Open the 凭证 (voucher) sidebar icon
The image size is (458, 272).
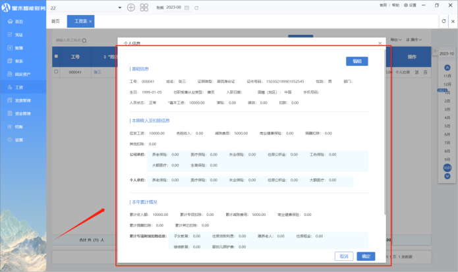18,35
